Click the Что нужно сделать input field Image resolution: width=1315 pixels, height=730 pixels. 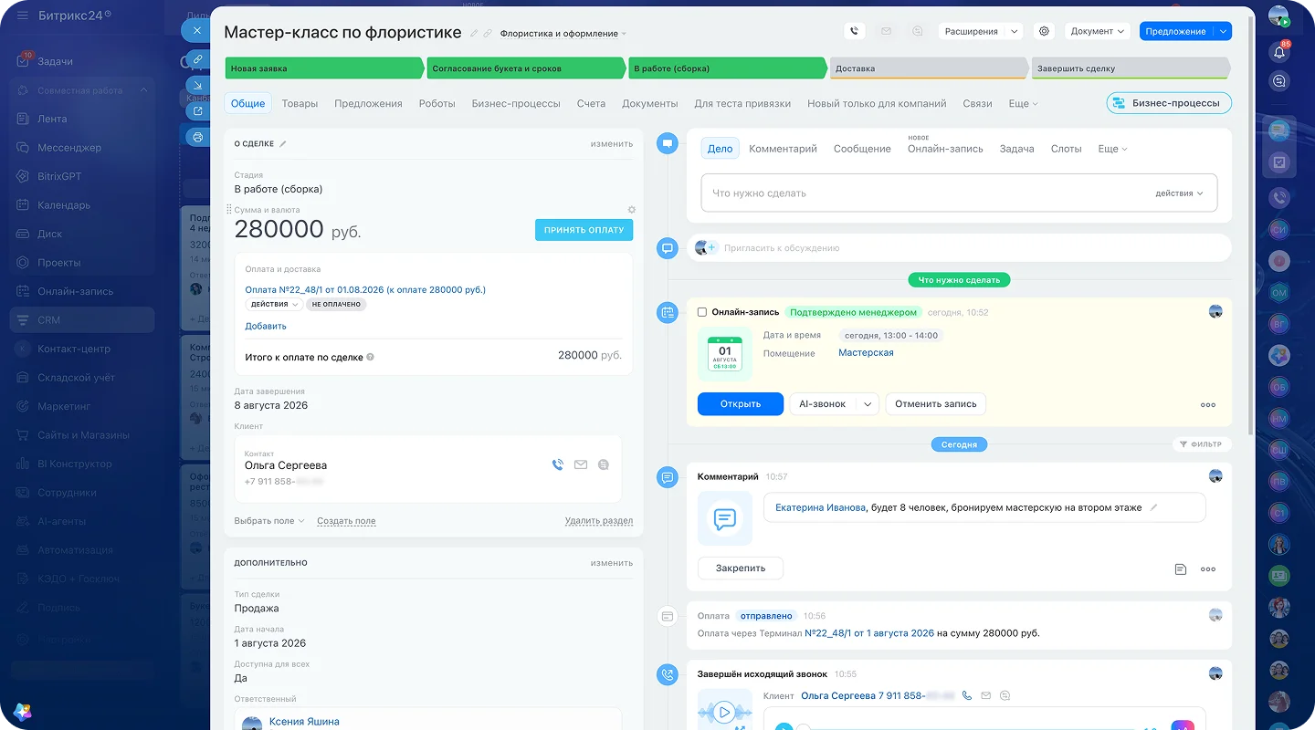pos(959,193)
